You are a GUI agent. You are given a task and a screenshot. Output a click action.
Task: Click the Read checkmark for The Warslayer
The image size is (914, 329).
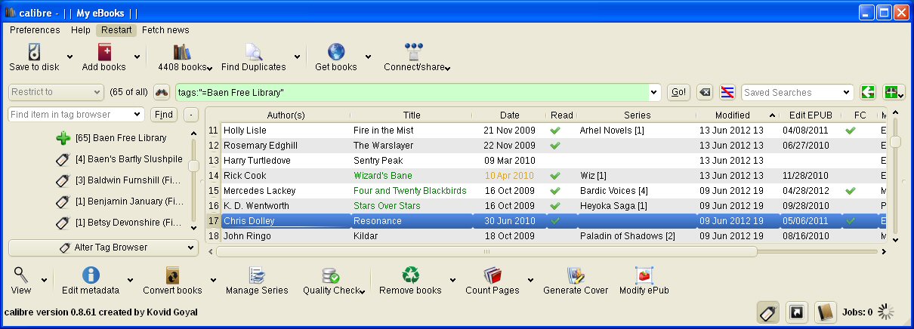pos(555,145)
